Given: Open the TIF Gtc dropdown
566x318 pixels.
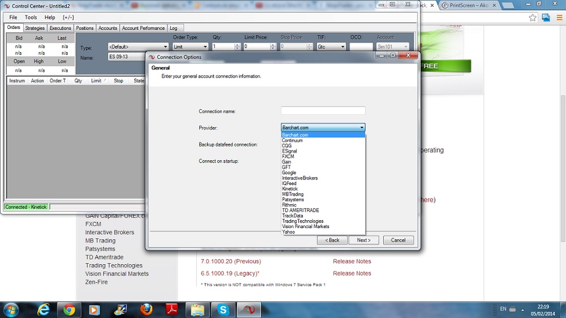Looking at the screenshot, I should (x=331, y=46).
